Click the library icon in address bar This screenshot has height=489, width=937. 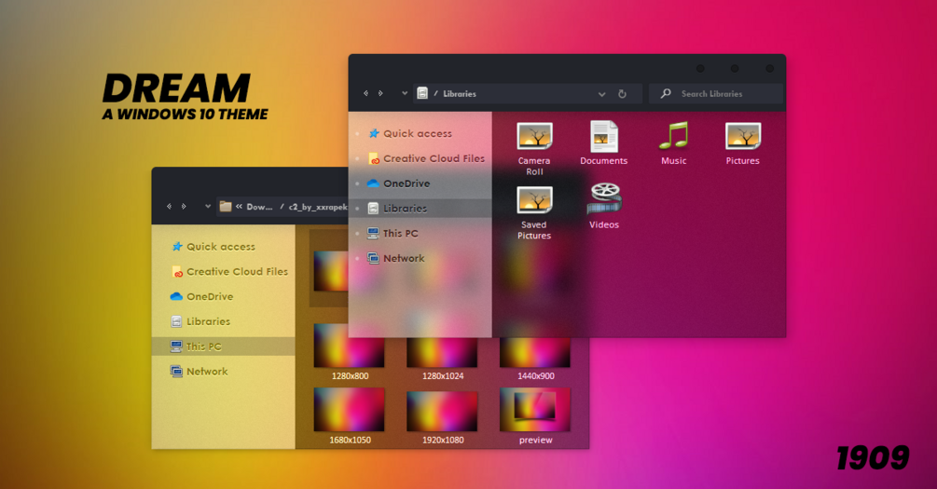[x=422, y=93]
